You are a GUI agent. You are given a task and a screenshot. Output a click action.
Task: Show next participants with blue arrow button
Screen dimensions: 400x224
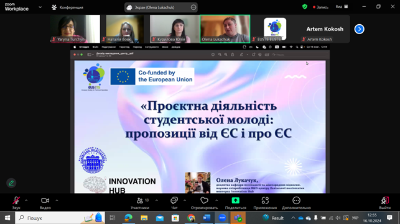(359, 29)
